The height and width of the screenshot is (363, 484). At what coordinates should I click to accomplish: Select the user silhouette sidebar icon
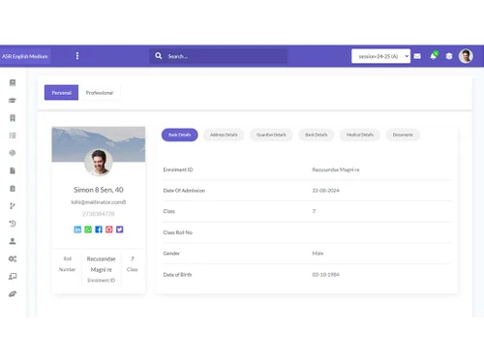(x=13, y=241)
